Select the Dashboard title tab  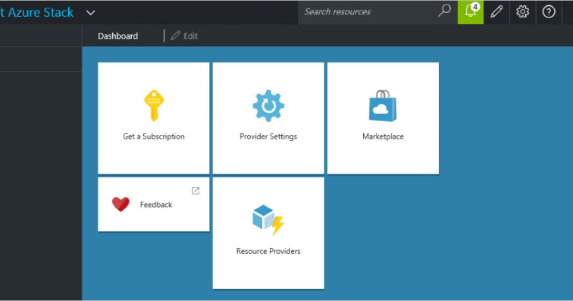point(118,36)
